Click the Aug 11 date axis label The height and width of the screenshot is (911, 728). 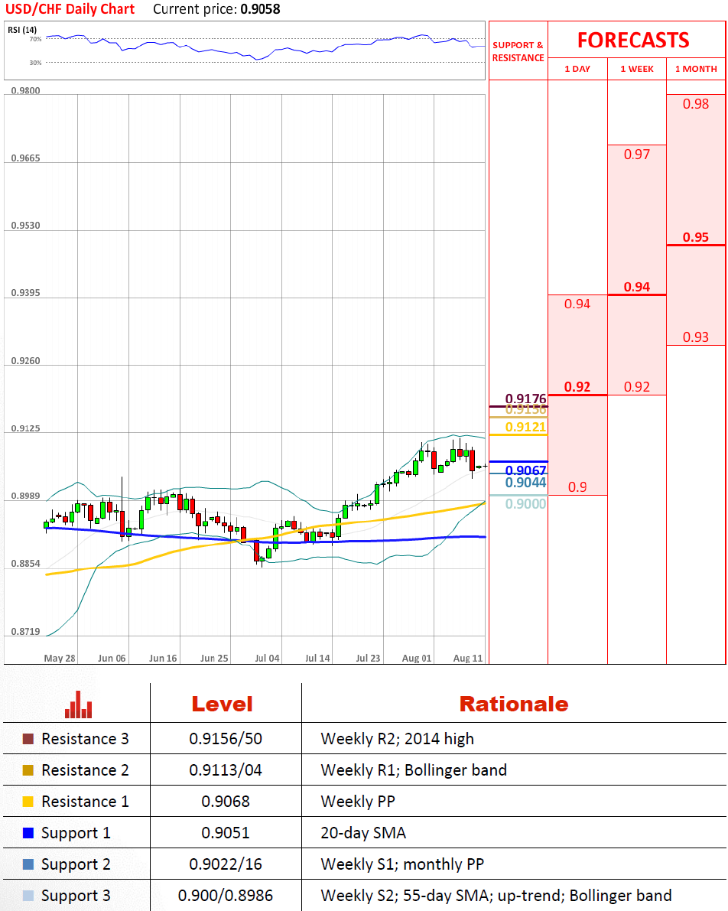tap(468, 659)
